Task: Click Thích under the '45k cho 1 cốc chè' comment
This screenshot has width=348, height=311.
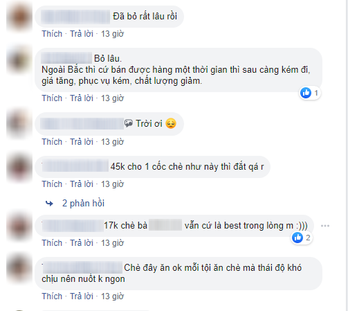Action: tap(52, 184)
